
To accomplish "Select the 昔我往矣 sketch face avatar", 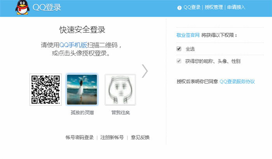I will [x=120, y=89].
